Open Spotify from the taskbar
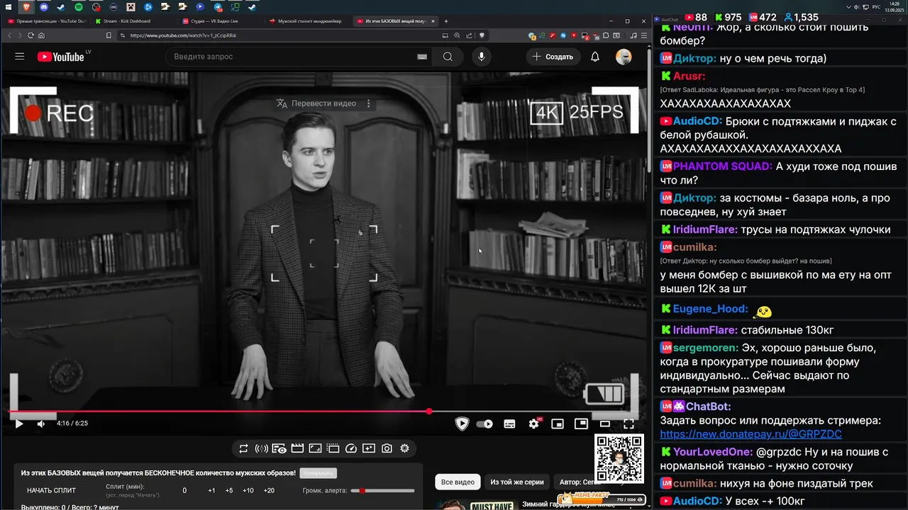908x510 pixels. pyautogui.click(x=79, y=7)
